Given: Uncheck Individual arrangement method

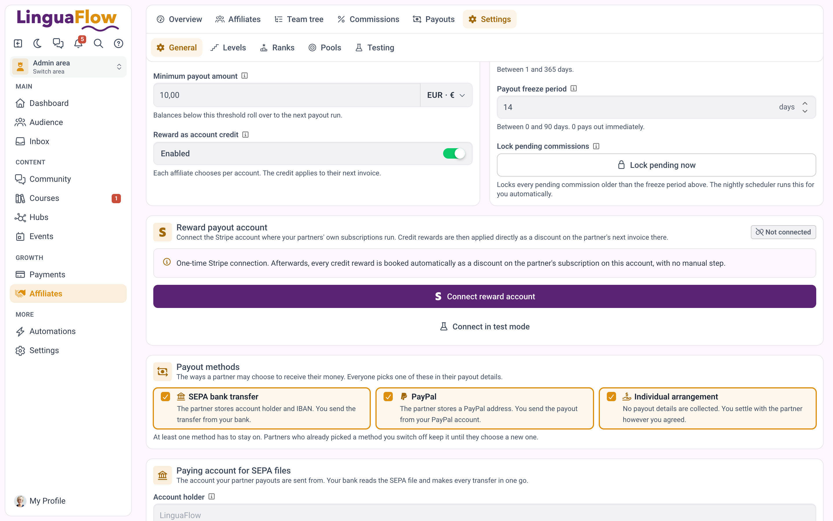Looking at the screenshot, I should 611,397.
